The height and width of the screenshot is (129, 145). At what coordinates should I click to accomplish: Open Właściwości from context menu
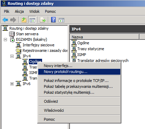pos(79,110)
